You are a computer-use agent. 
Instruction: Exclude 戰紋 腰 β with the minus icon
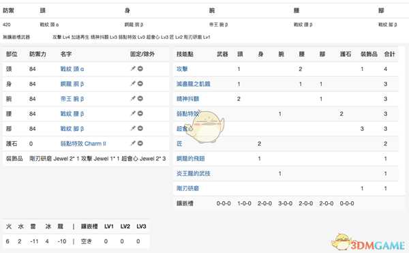point(140,113)
